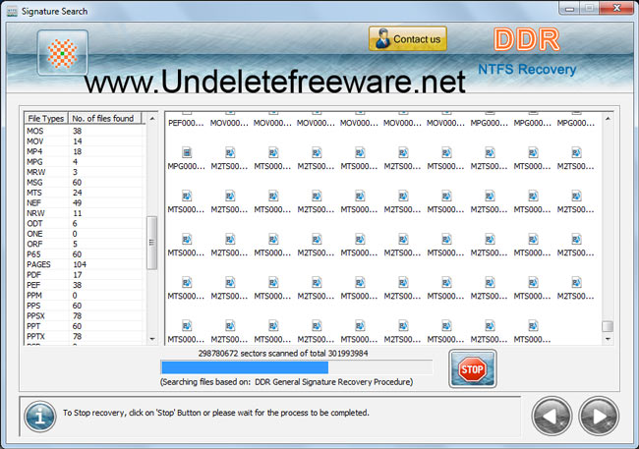Click the DDR General Signature Recovery Procedure text

point(333,382)
